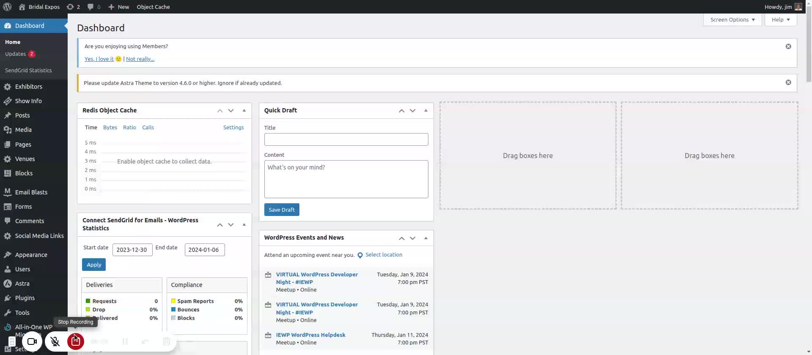Click the green Requests legend swatch
This screenshot has height=355, width=812.
[88, 301]
